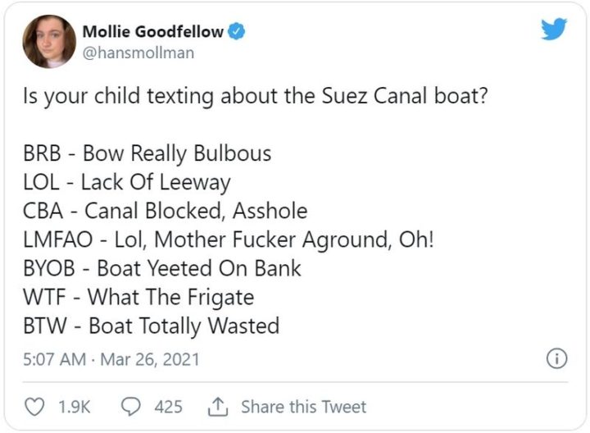Click the reply speech bubble icon
Screen dimensions: 590x433
131,407
